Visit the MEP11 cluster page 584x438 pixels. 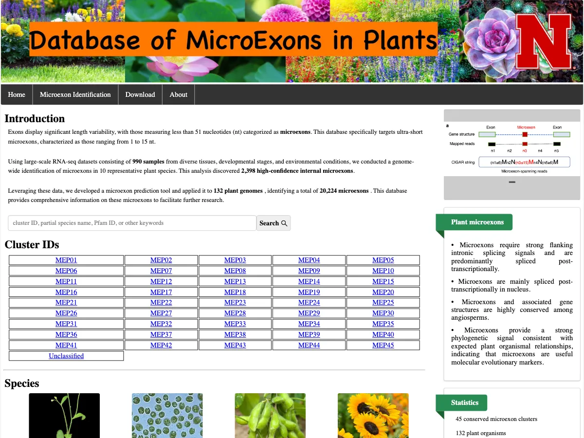(66, 281)
